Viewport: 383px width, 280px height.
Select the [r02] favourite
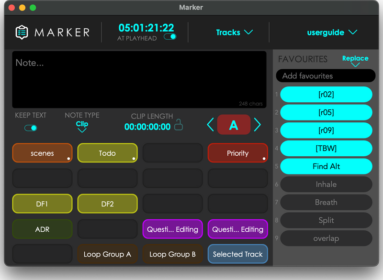click(x=326, y=94)
